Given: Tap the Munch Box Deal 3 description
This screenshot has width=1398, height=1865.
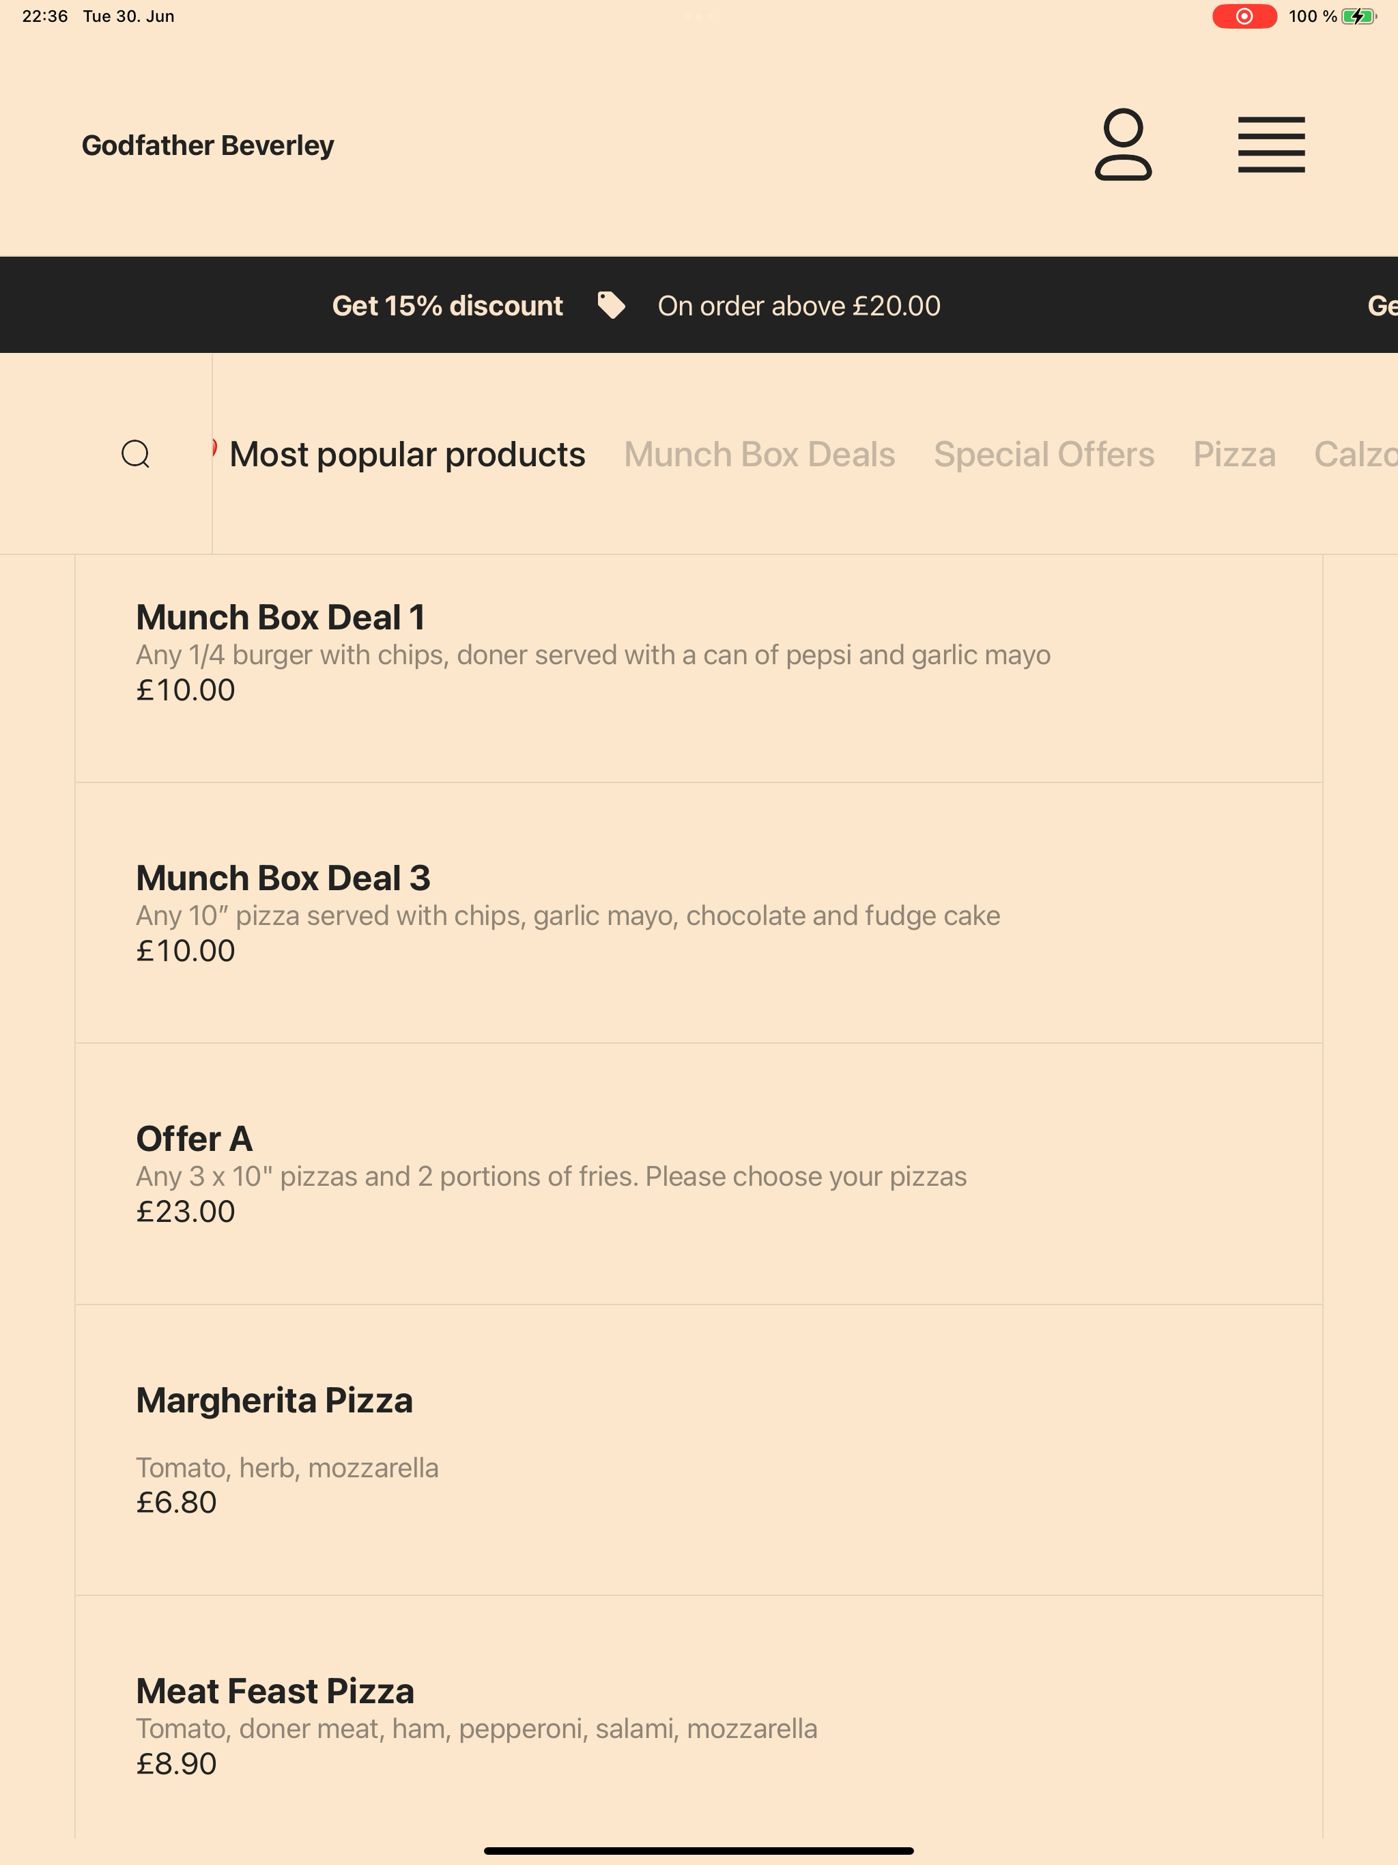Looking at the screenshot, I should 567,915.
